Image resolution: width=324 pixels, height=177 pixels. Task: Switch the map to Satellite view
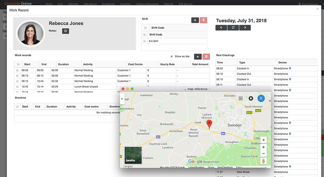133,155
